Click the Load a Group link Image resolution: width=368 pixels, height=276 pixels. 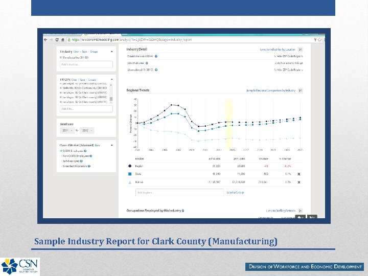(235, 193)
